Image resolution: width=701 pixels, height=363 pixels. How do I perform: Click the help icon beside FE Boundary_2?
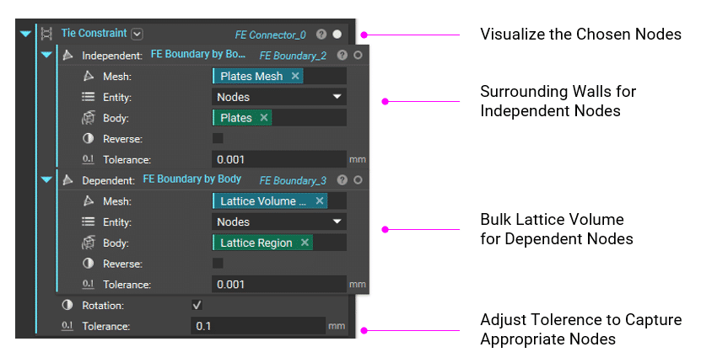(x=342, y=56)
